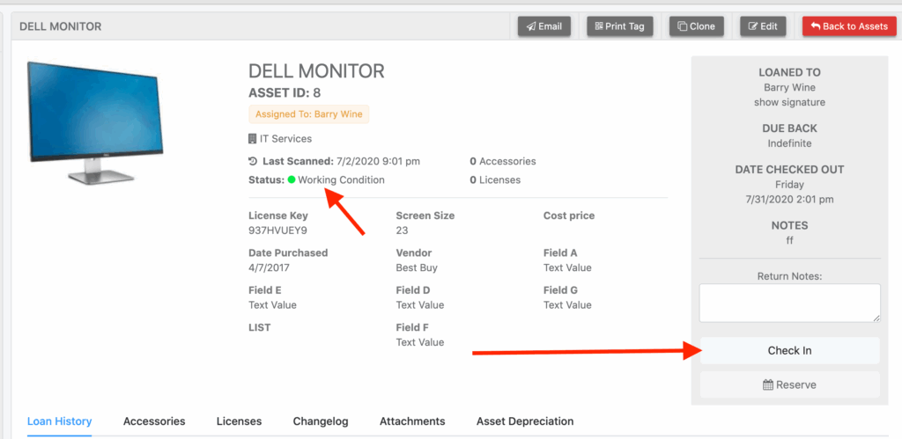Image resolution: width=902 pixels, height=439 pixels.
Task: Click the Email button
Action: point(543,26)
